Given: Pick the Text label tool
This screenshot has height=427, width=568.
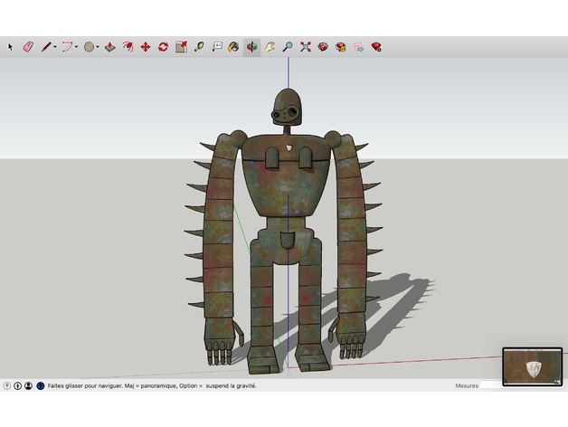Looking at the screenshot, I should pos(217,47).
